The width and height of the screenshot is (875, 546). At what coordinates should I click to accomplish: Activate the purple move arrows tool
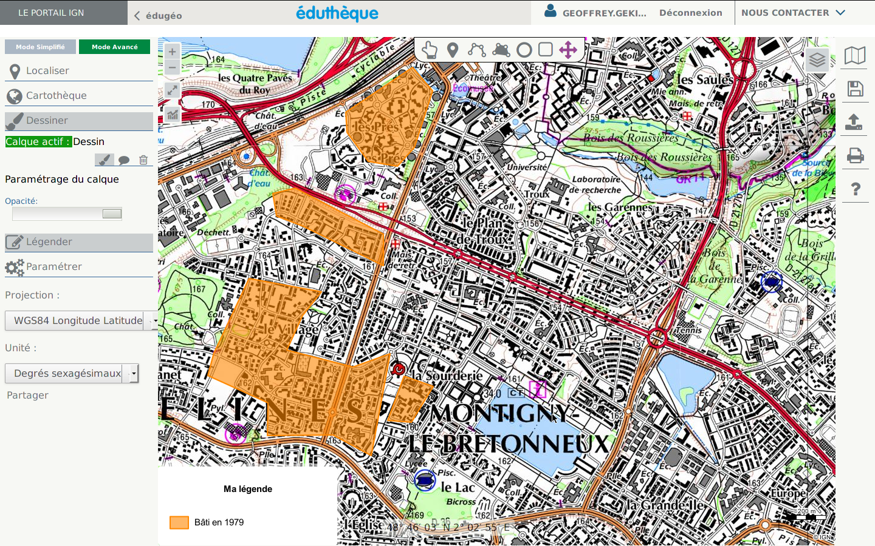[568, 50]
